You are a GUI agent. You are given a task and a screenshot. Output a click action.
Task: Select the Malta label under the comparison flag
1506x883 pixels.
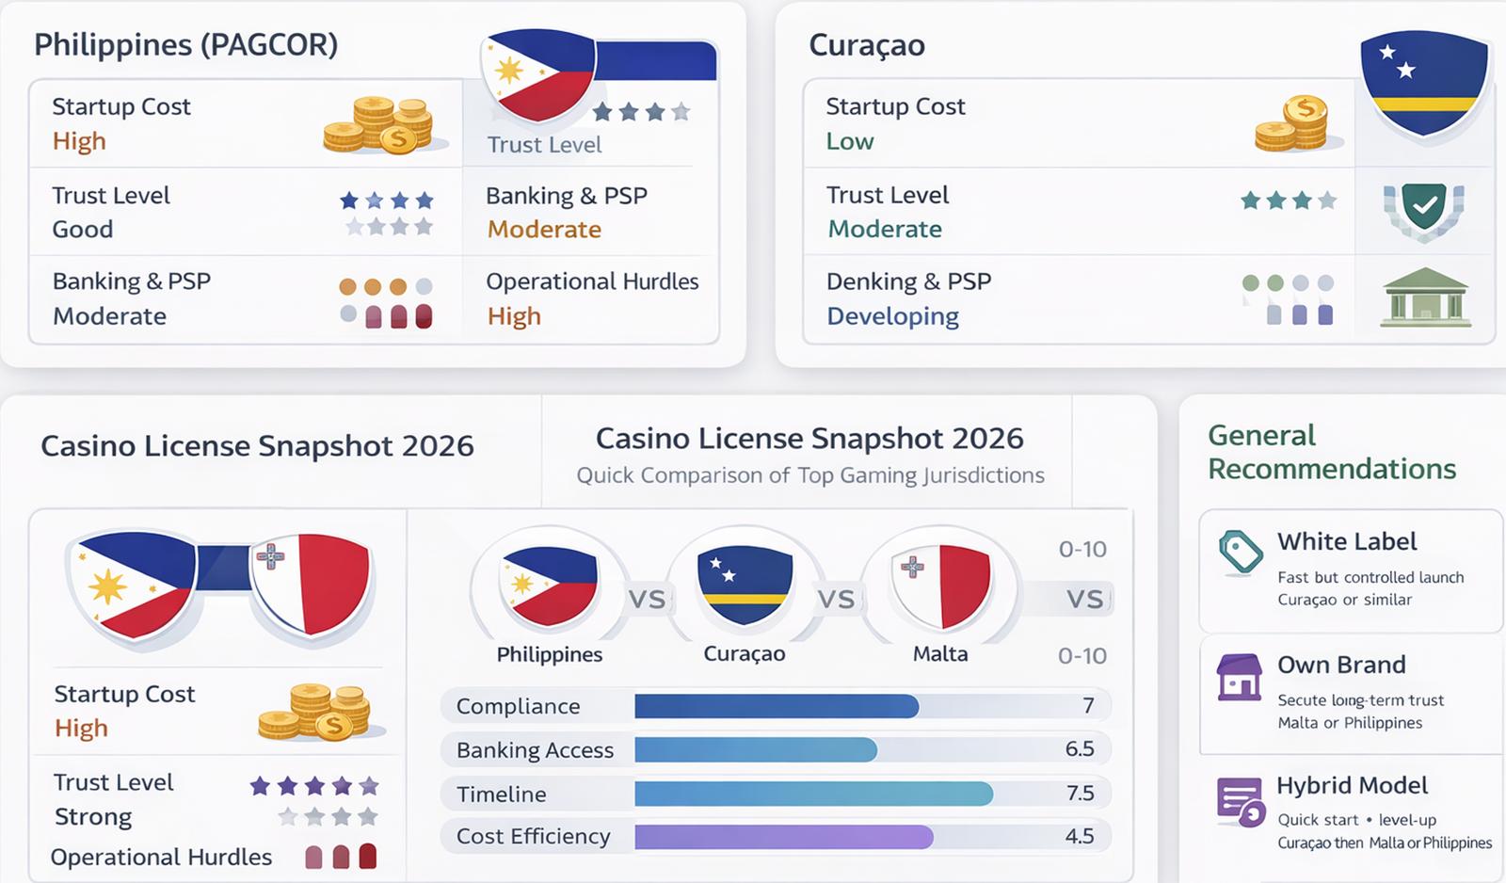pyautogui.click(x=940, y=654)
